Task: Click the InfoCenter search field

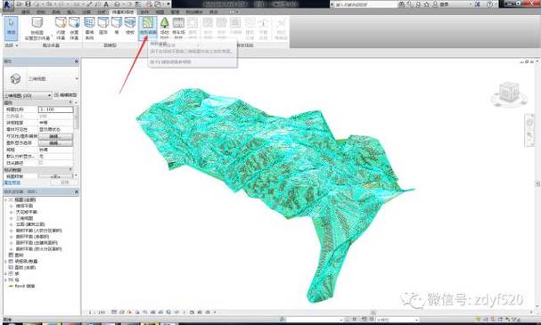Action: click(364, 4)
